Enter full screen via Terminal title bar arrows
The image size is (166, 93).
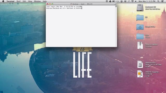click(116, 4)
